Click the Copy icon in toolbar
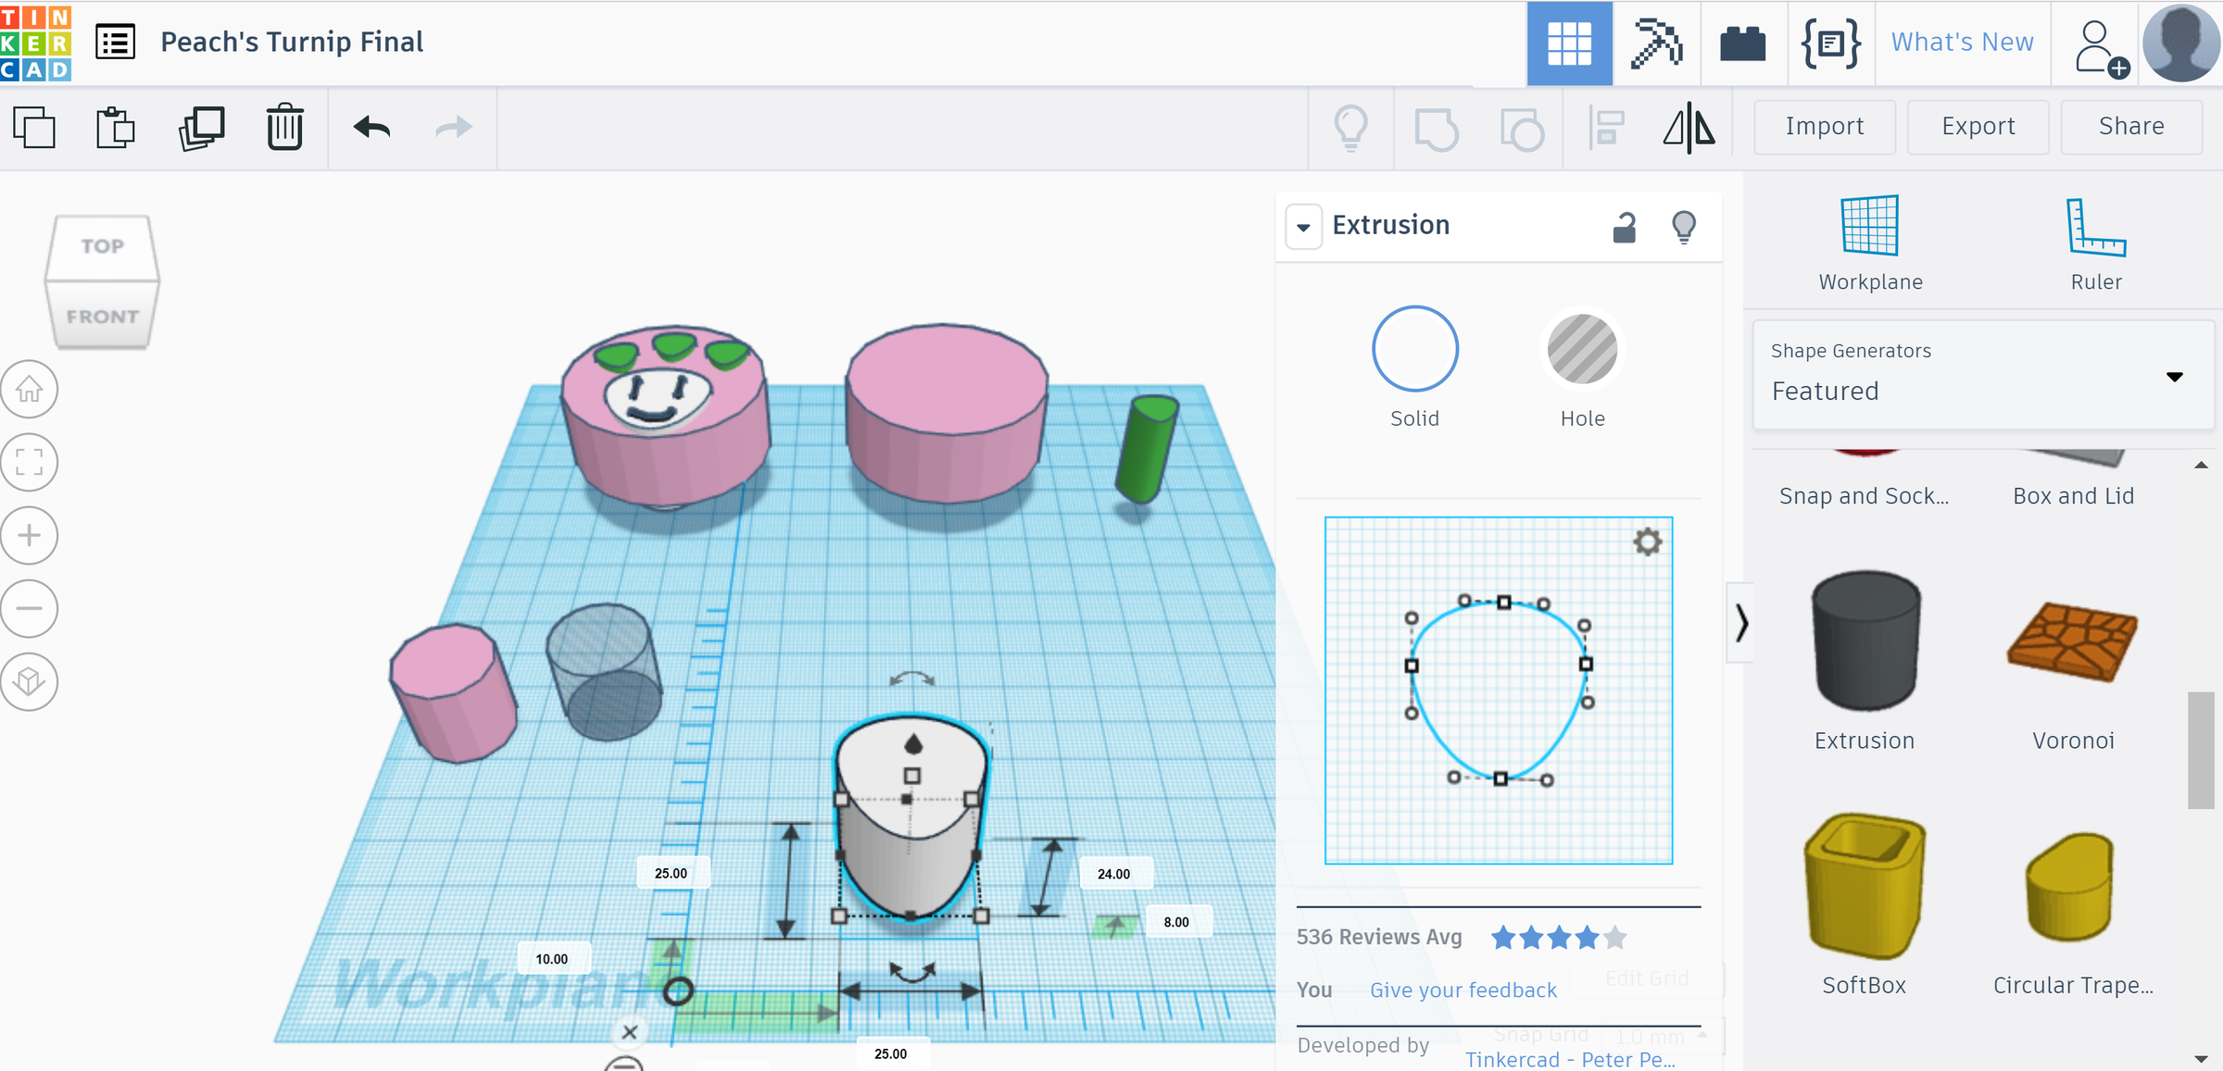The width and height of the screenshot is (2223, 1071). [x=34, y=127]
